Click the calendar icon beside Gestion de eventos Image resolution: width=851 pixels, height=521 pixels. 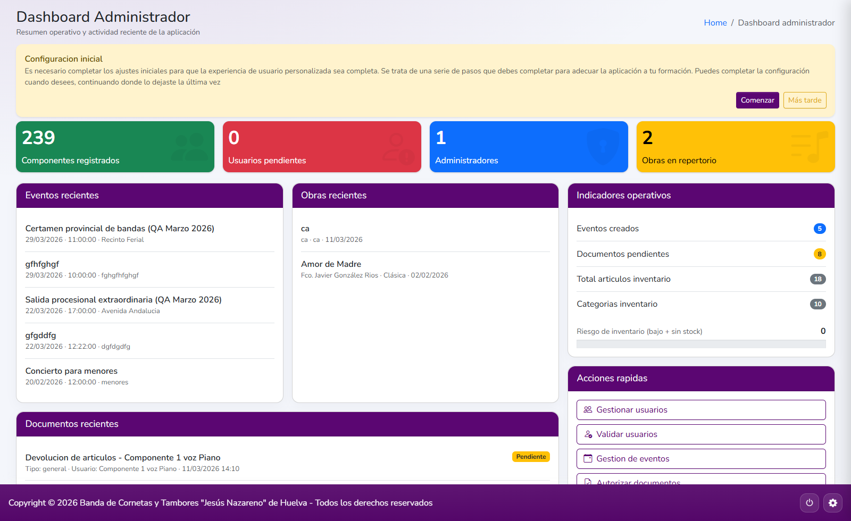point(588,458)
